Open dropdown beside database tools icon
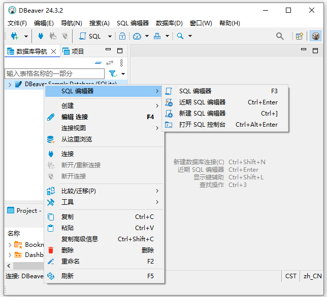327x297 pixels. [x=167, y=36]
